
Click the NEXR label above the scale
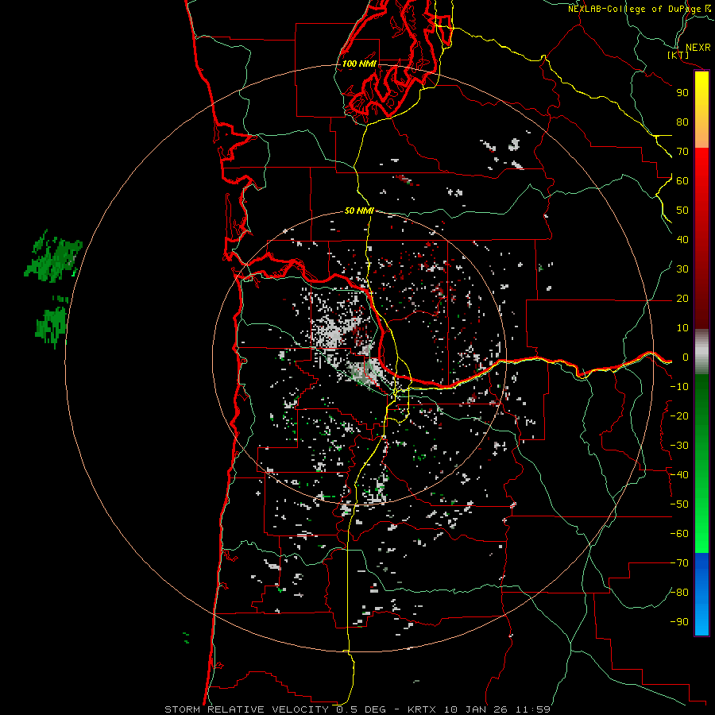[698, 48]
